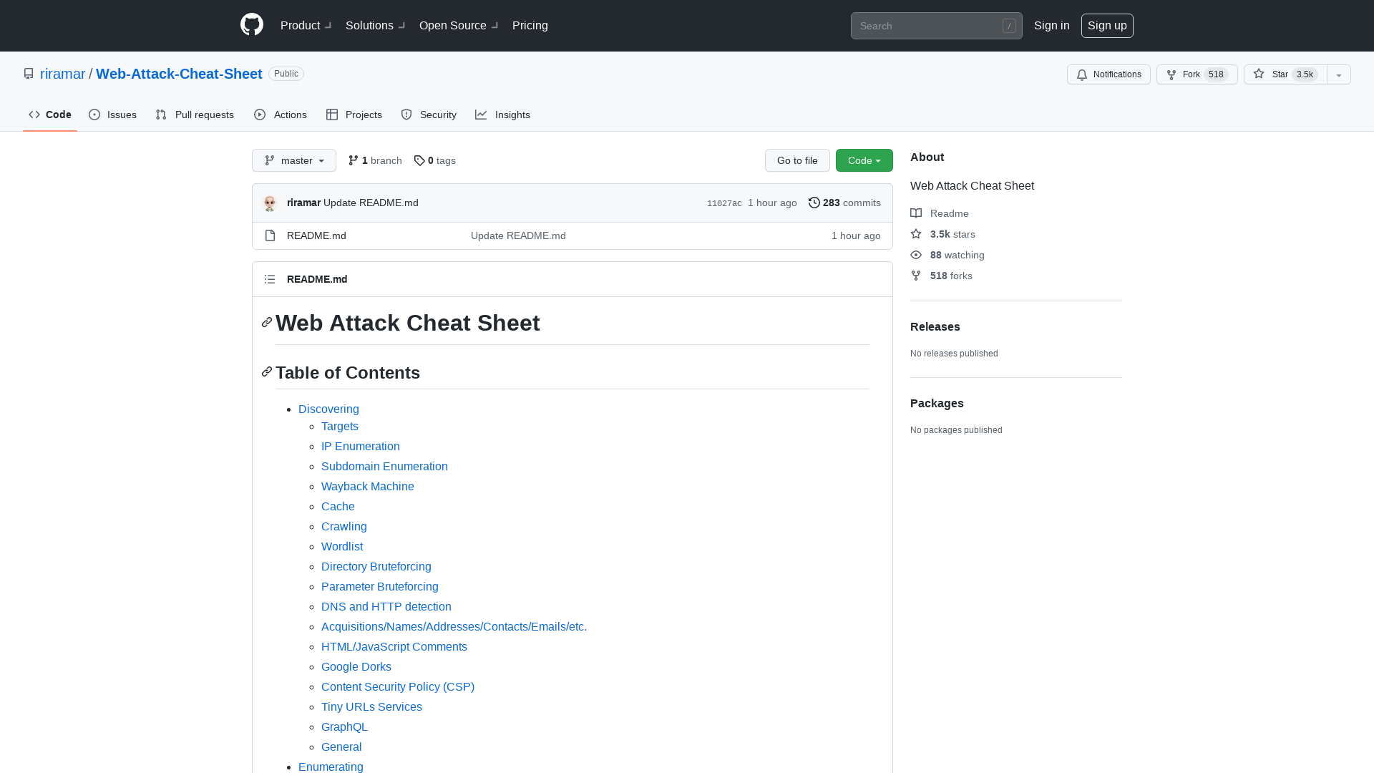Viewport: 1374px width, 773px height.
Task: Open the README outline list icon
Action: (x=270, y=279)
